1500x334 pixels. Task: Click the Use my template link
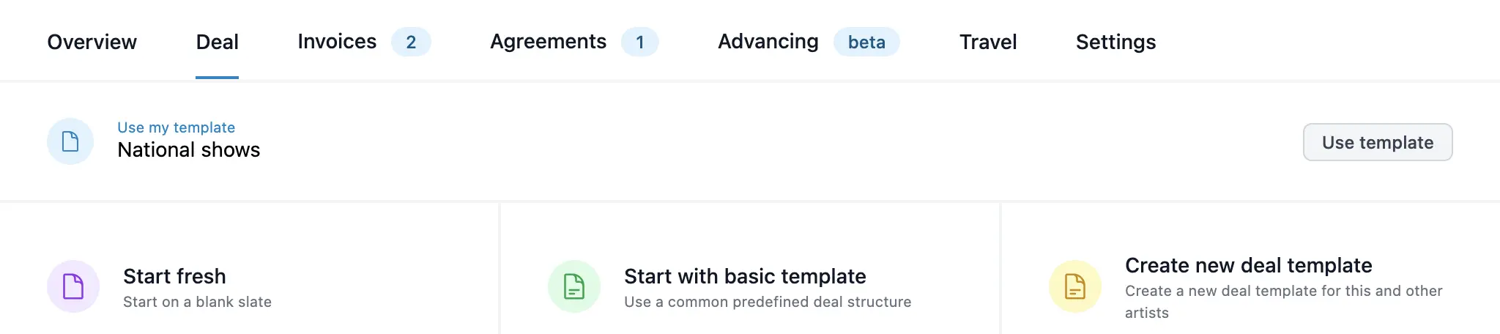(176, 127)
